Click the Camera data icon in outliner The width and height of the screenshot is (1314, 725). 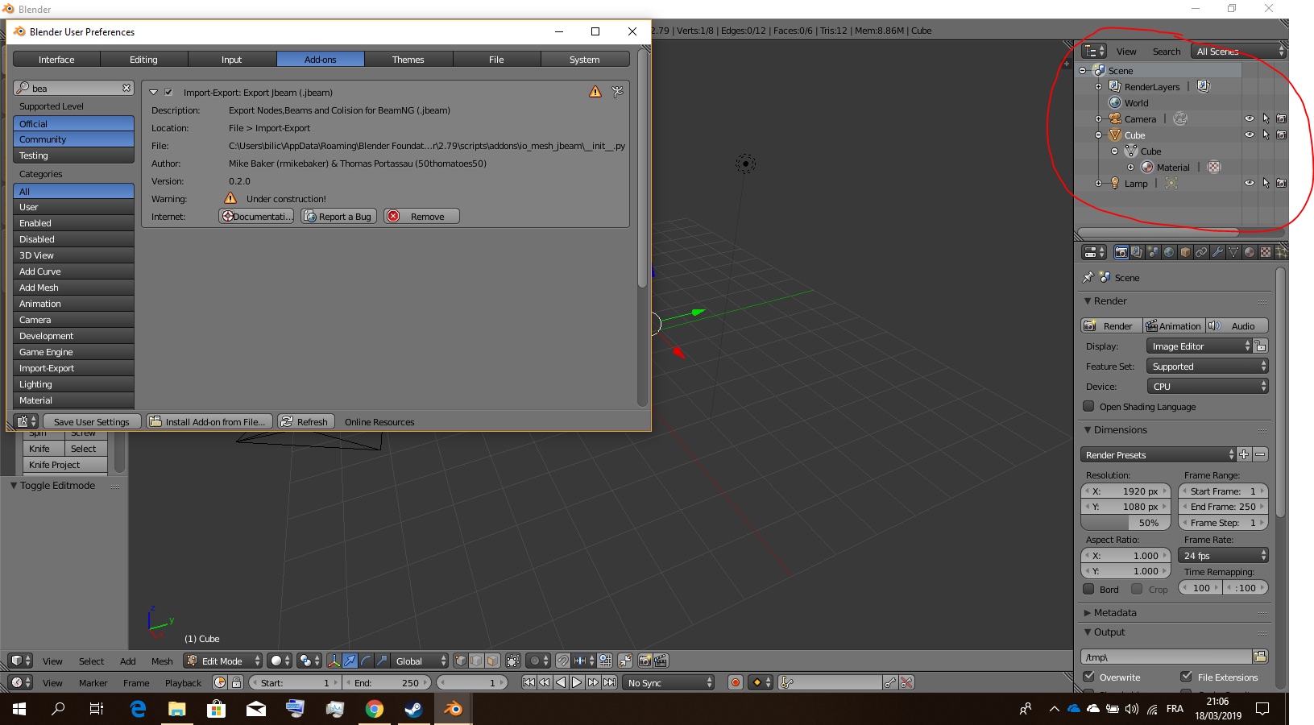pyautogui.click(x=1180, y=118)
